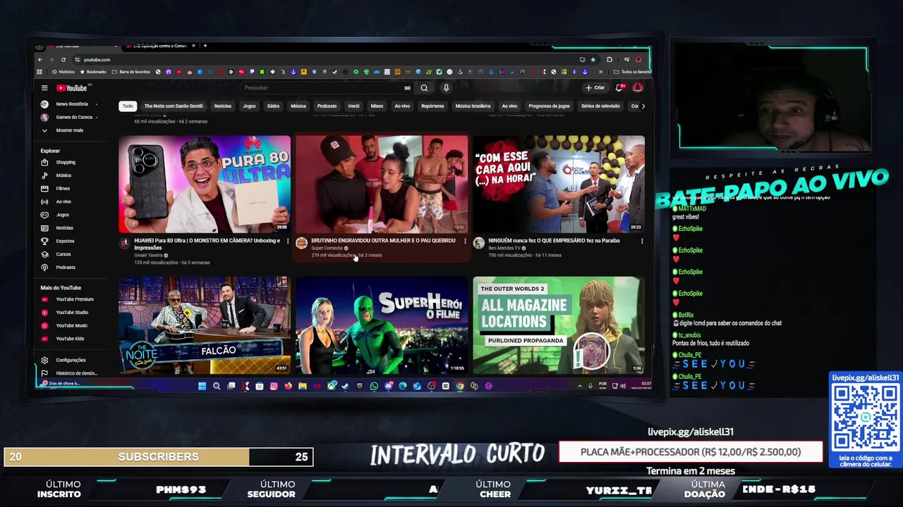The width and height of the screenshot is (903, 507).
Task: Click the search magnifier button
Action: point(424,88)
